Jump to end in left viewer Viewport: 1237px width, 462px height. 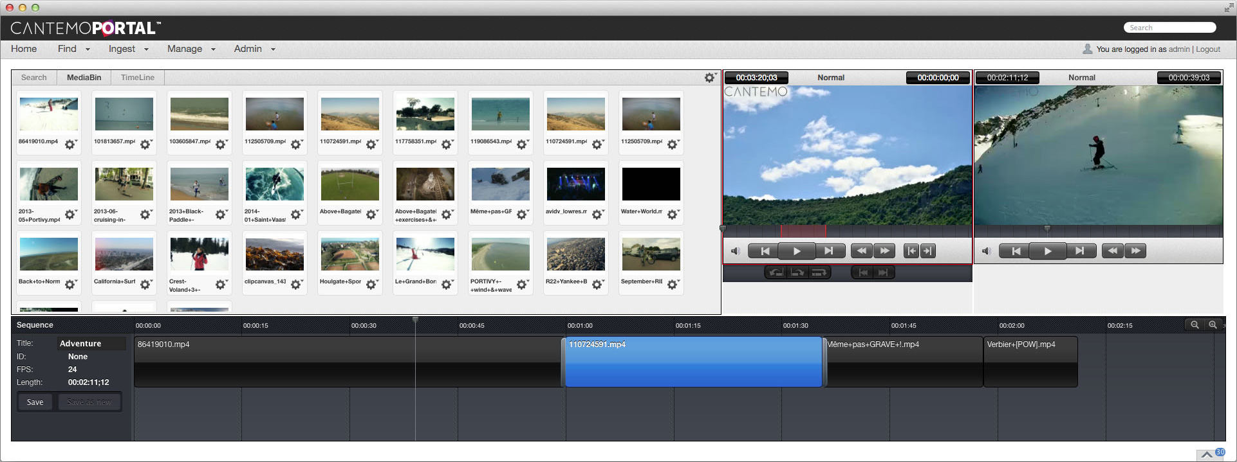coord(829,251)
